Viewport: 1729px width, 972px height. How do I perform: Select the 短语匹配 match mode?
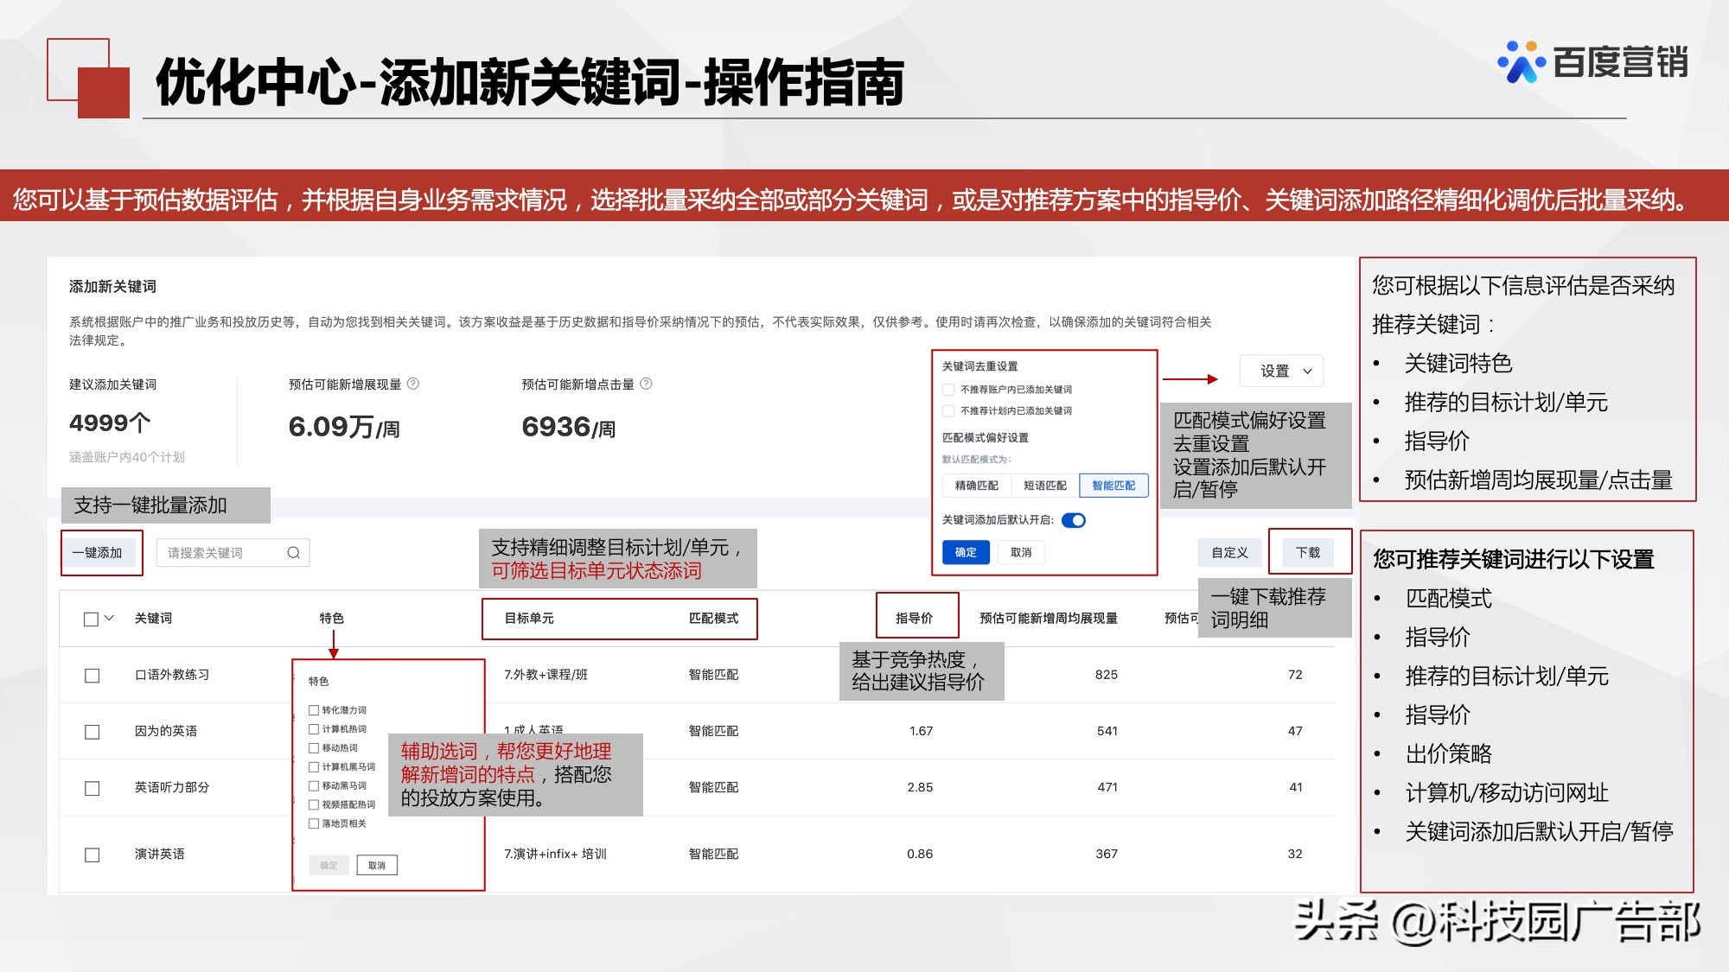[1043, 486]
